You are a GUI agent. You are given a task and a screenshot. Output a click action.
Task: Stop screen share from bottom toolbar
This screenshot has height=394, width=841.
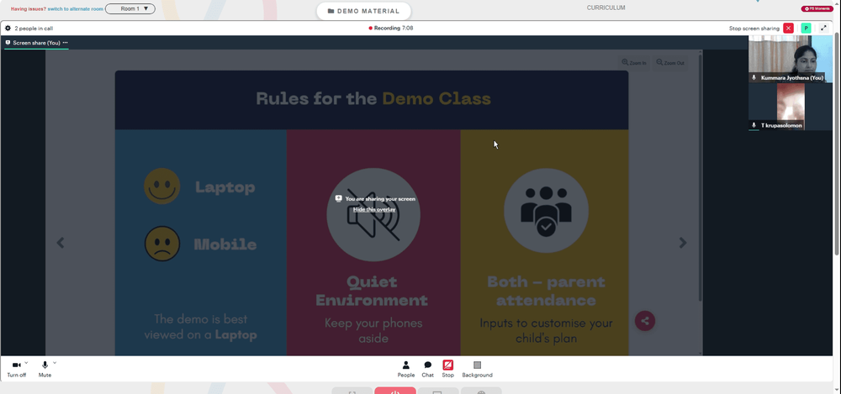tap(448, 369)
